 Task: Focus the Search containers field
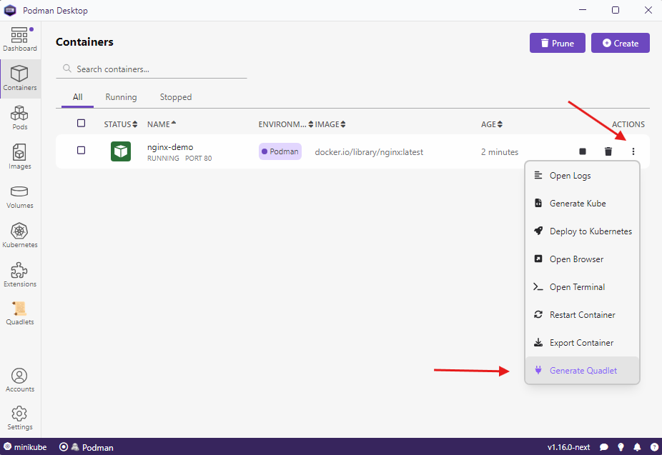(157, 69)
